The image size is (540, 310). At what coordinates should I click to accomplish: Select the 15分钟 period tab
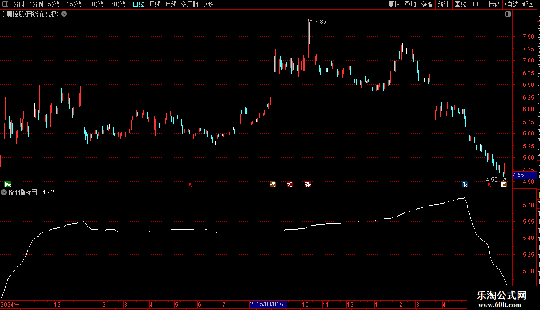pyautogui.click(x=76, y=4)
